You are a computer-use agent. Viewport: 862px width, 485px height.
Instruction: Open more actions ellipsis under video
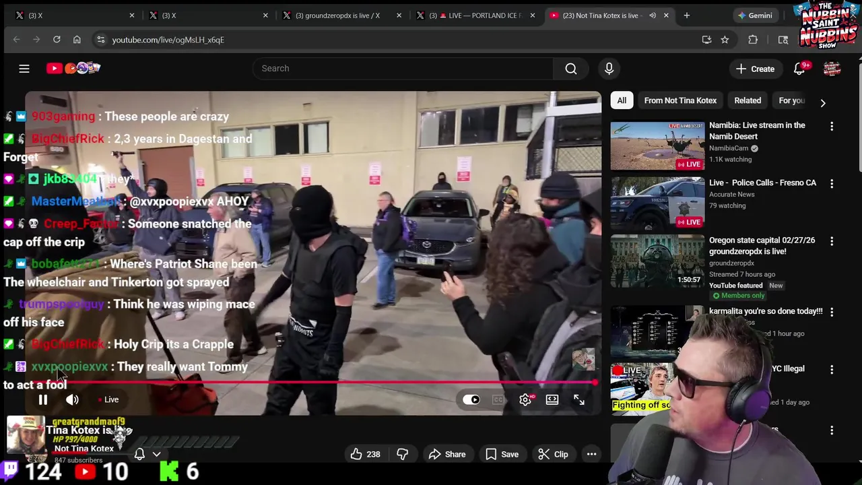point(591,455)
